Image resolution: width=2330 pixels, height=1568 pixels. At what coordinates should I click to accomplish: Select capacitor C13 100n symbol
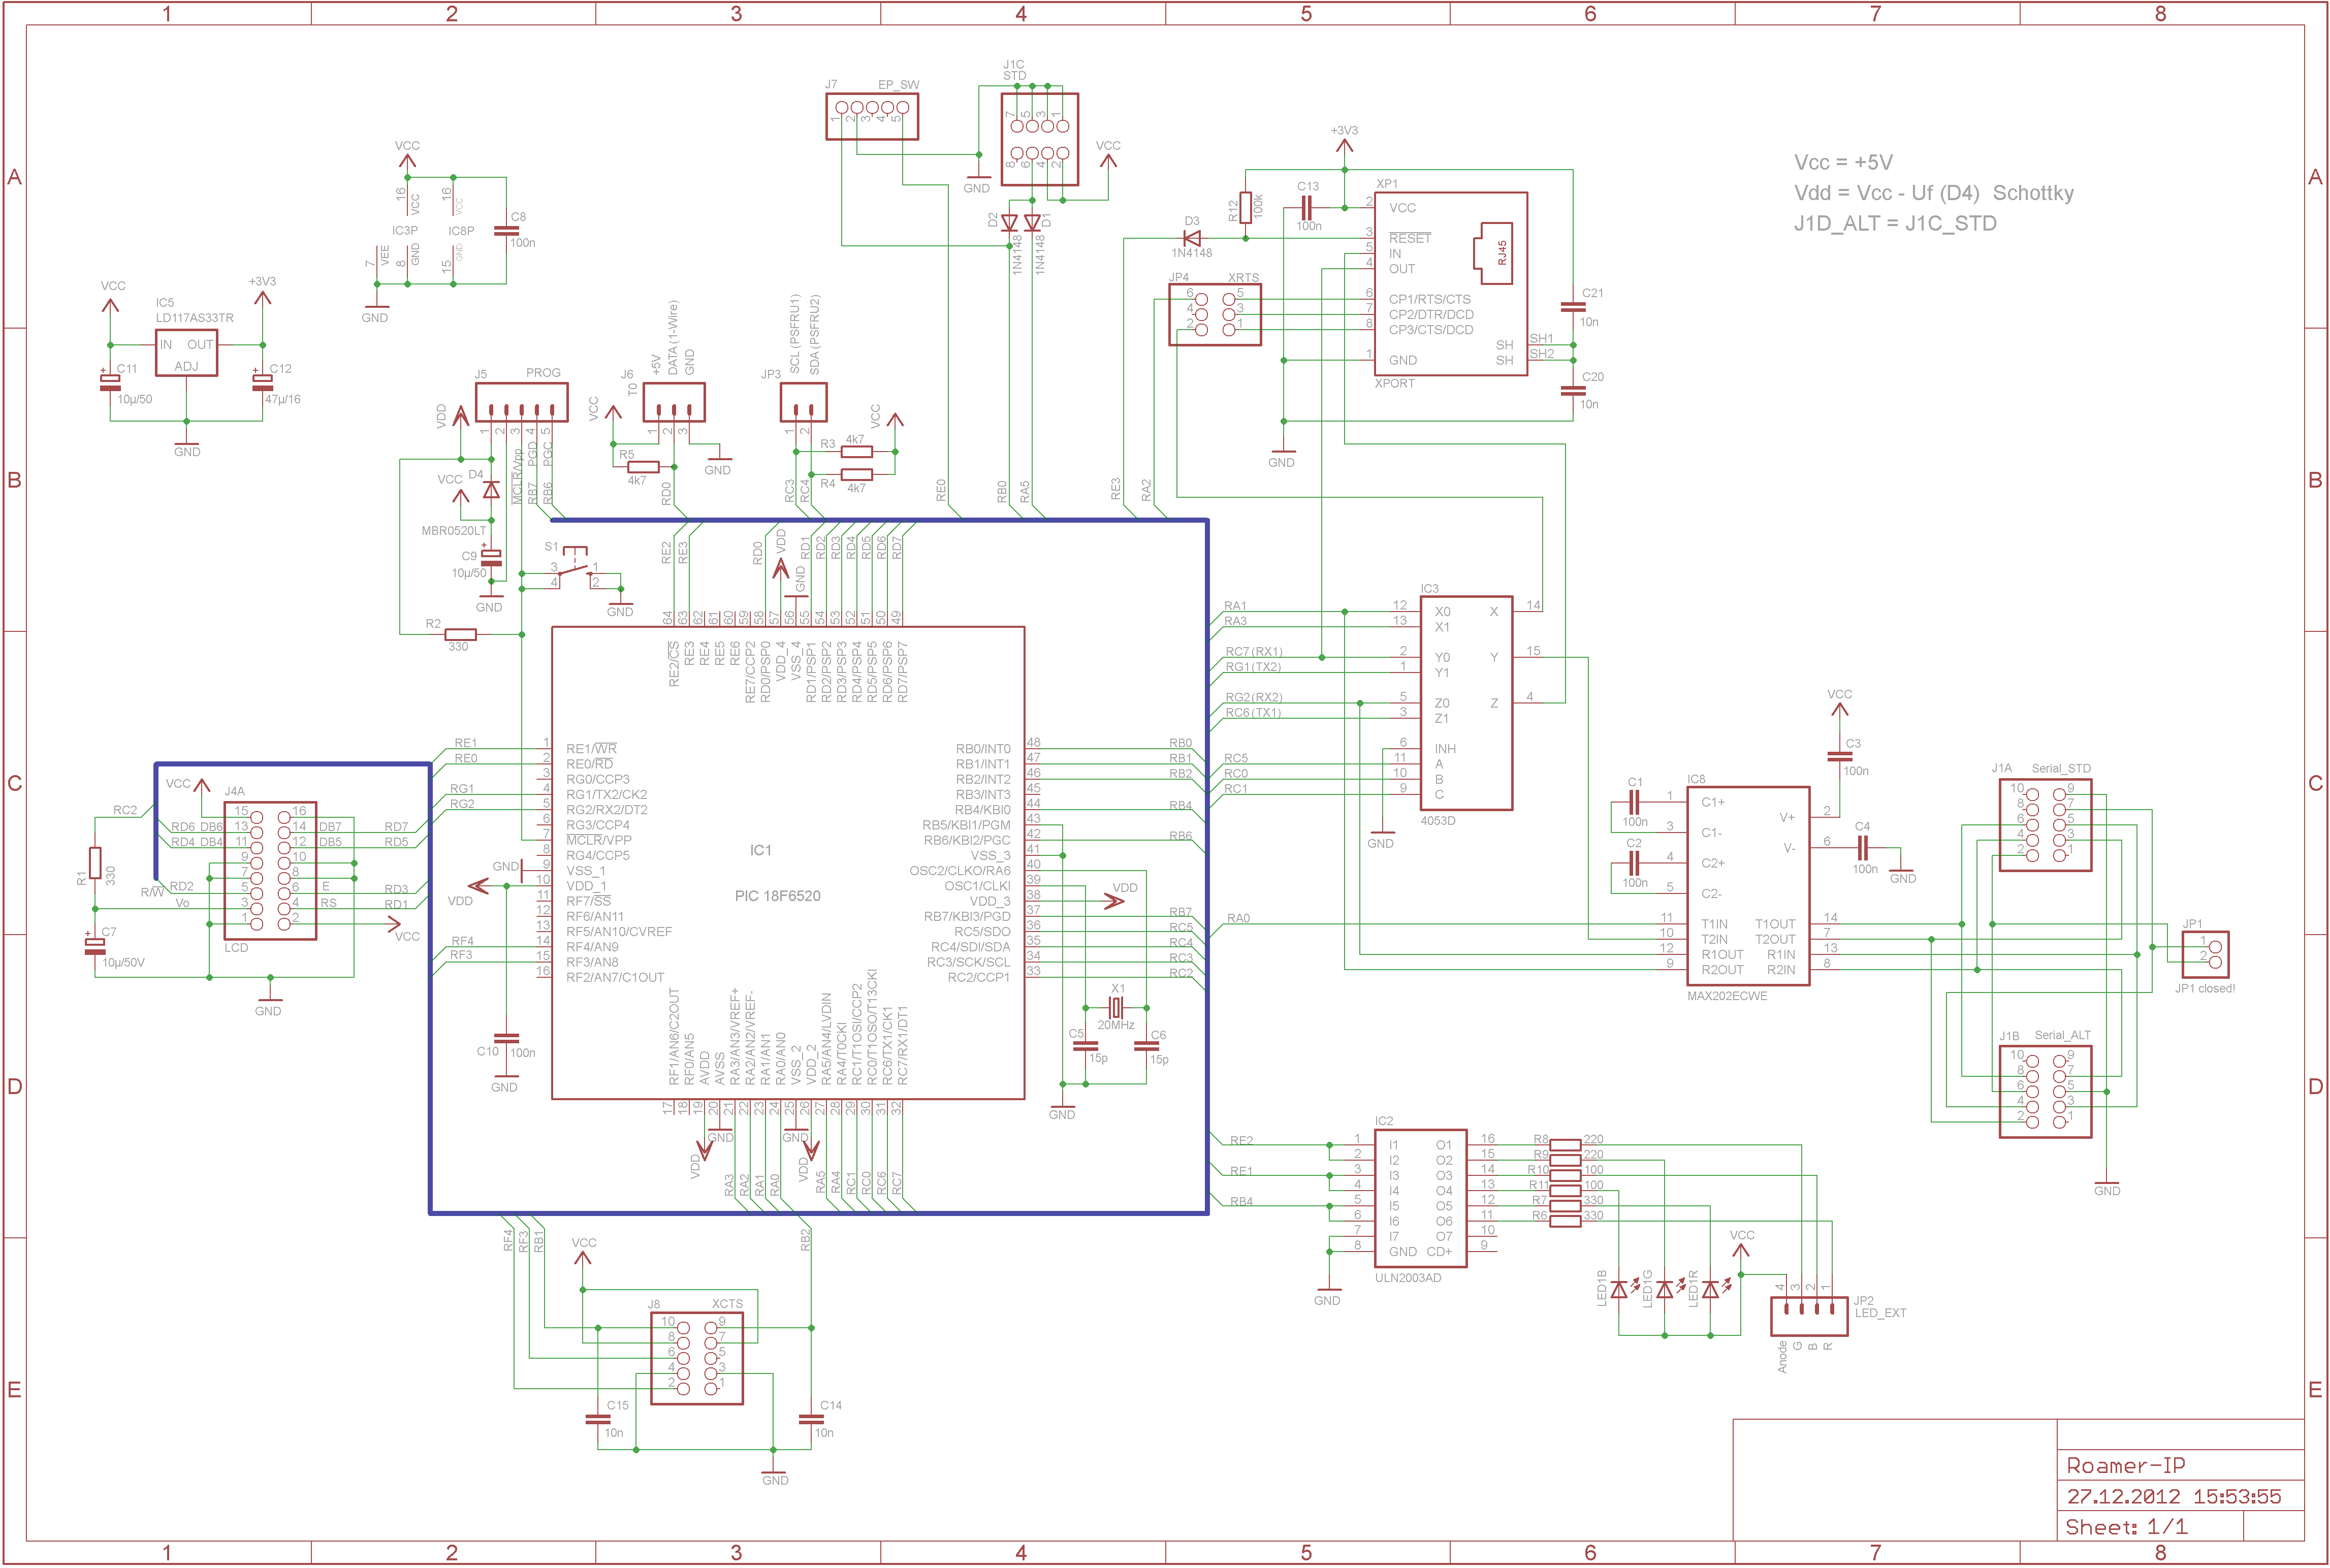point(1306,208)
